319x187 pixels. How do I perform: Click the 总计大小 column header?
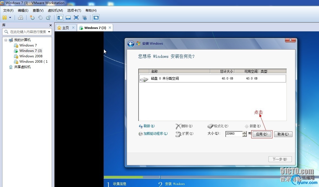(x=222, y=71)
